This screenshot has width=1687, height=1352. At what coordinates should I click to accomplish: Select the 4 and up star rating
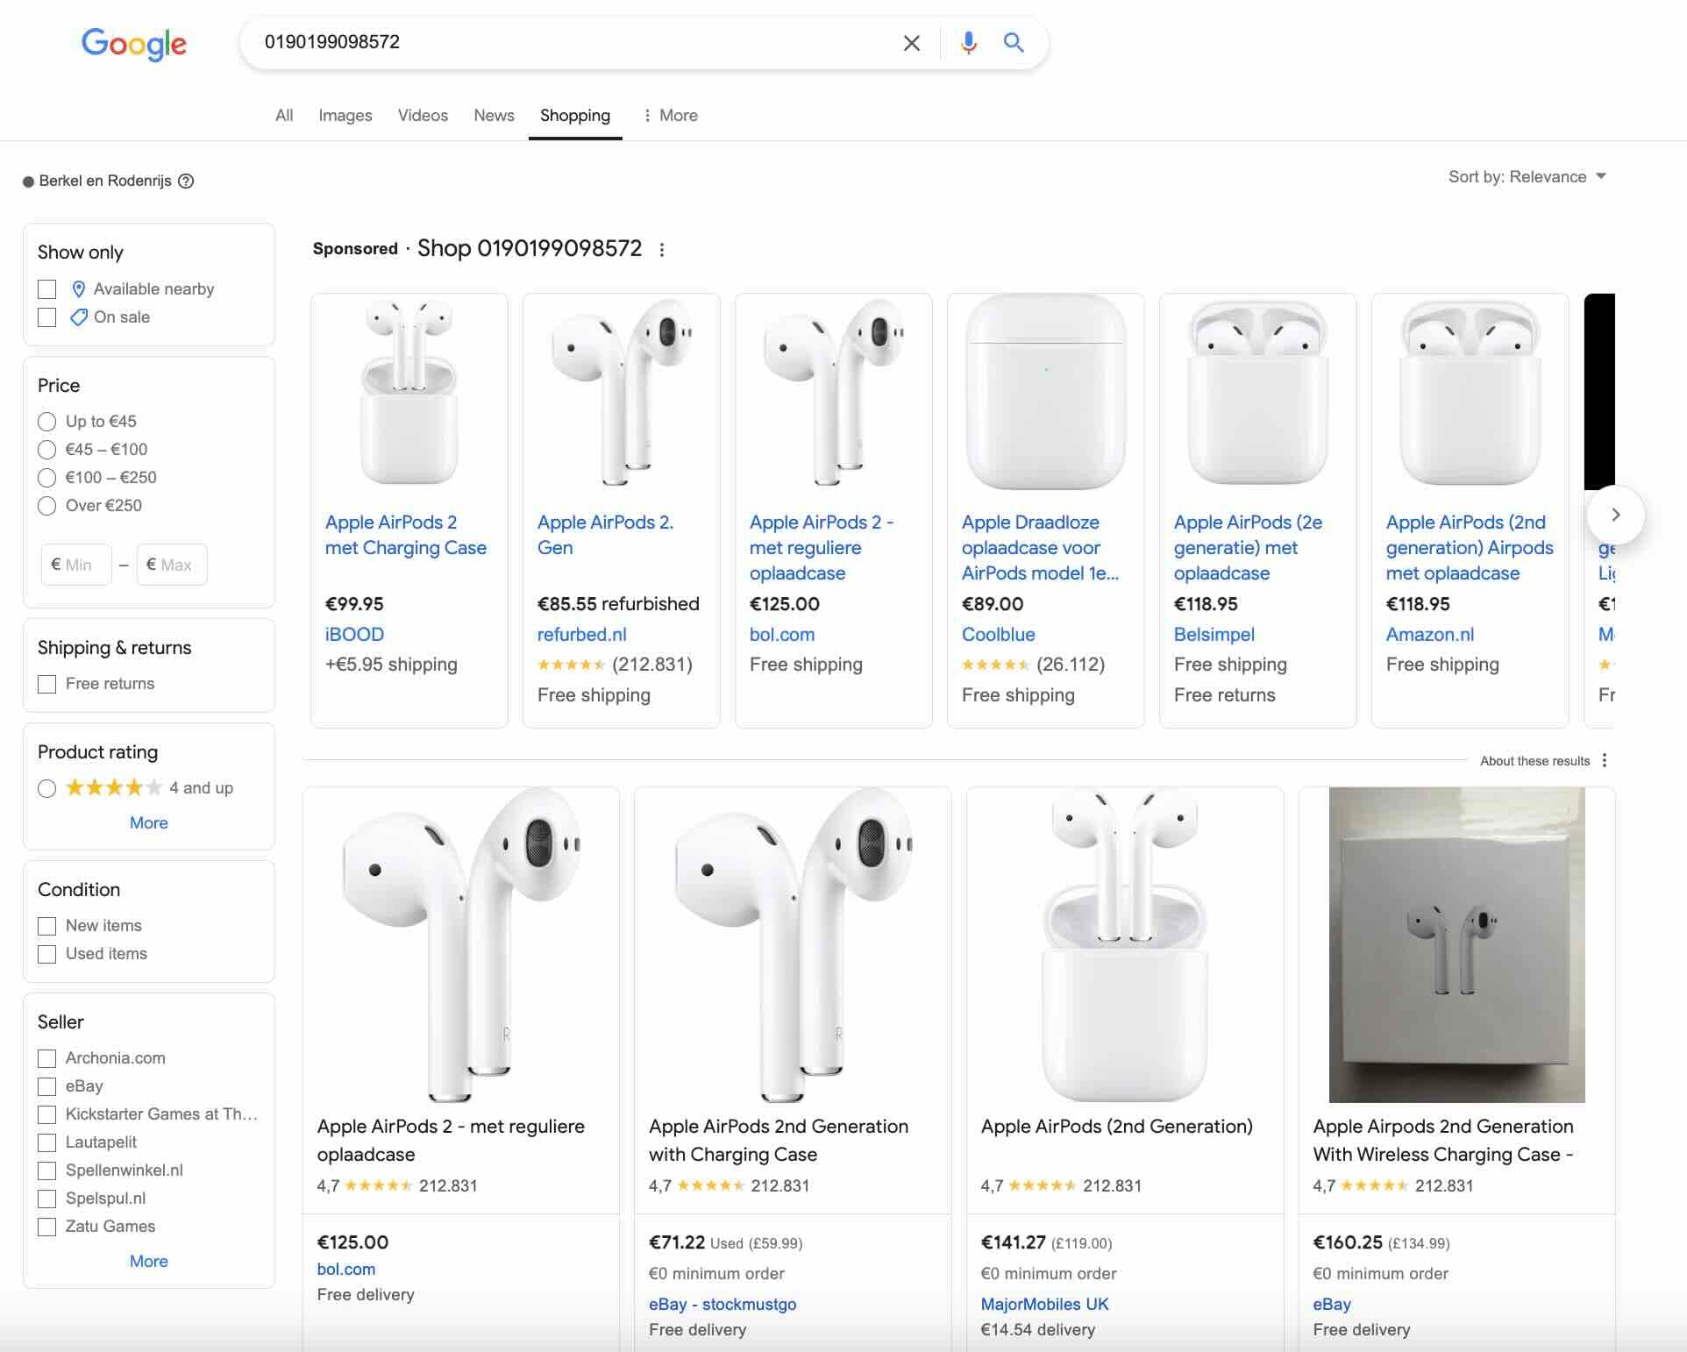pos(47,788)
